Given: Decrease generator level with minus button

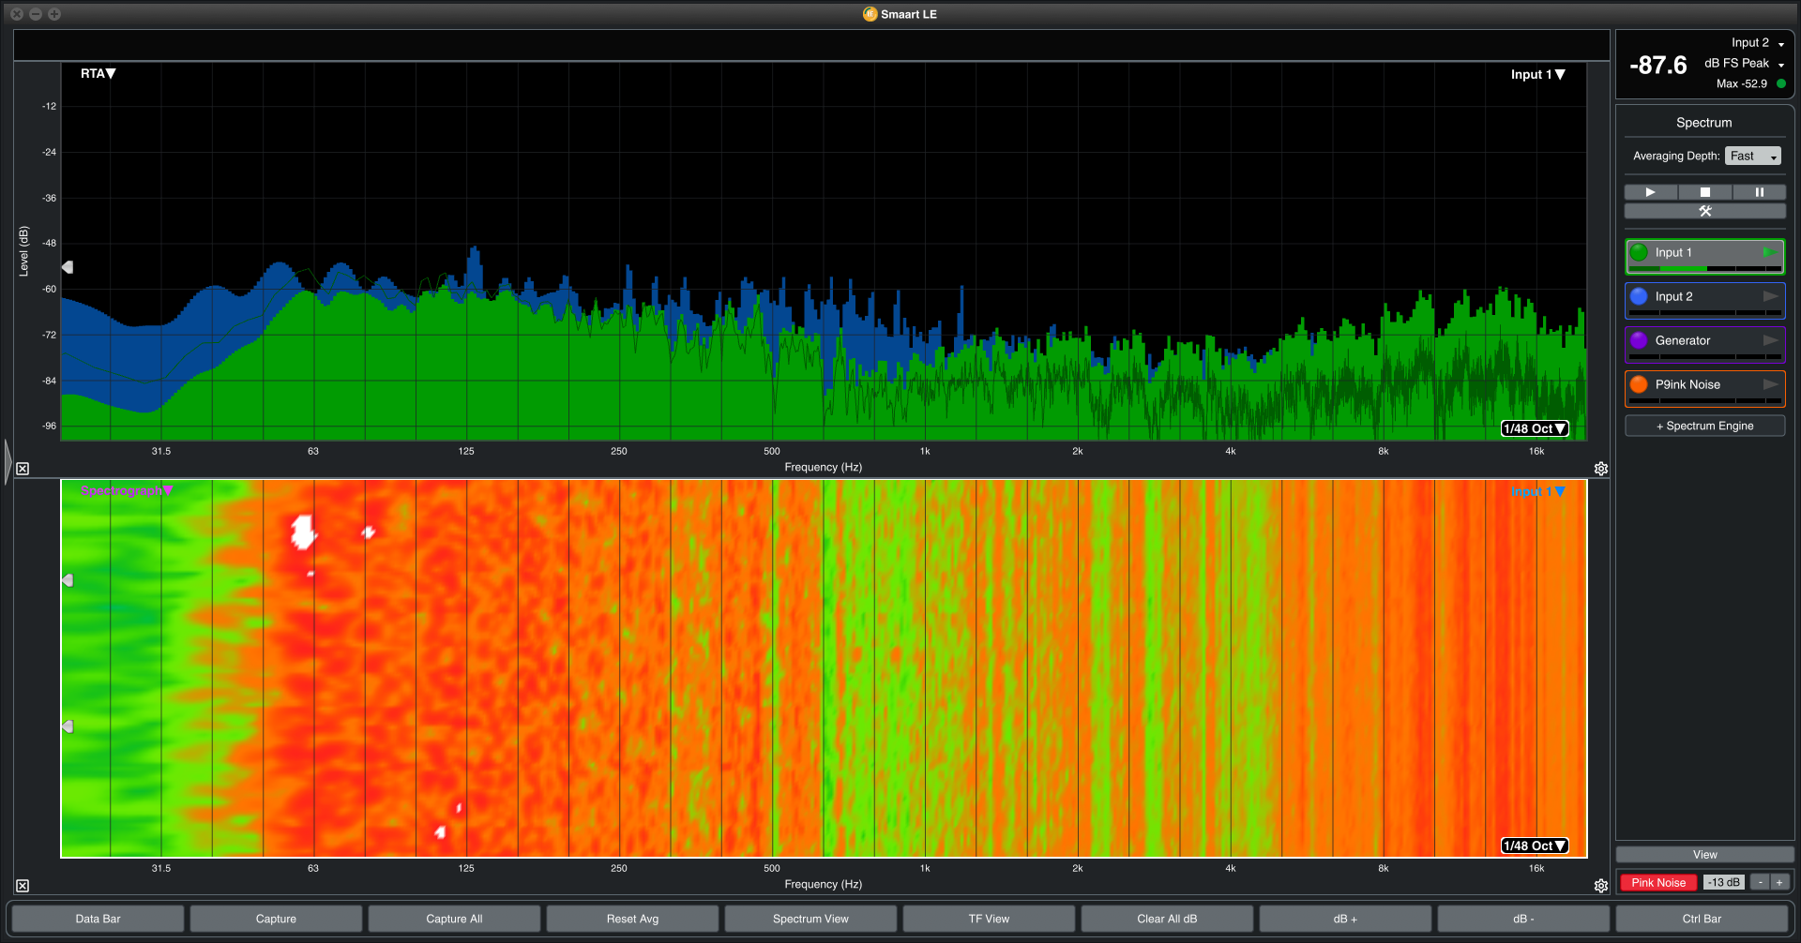Looking at the screenshot, I should coord(1760,883).
